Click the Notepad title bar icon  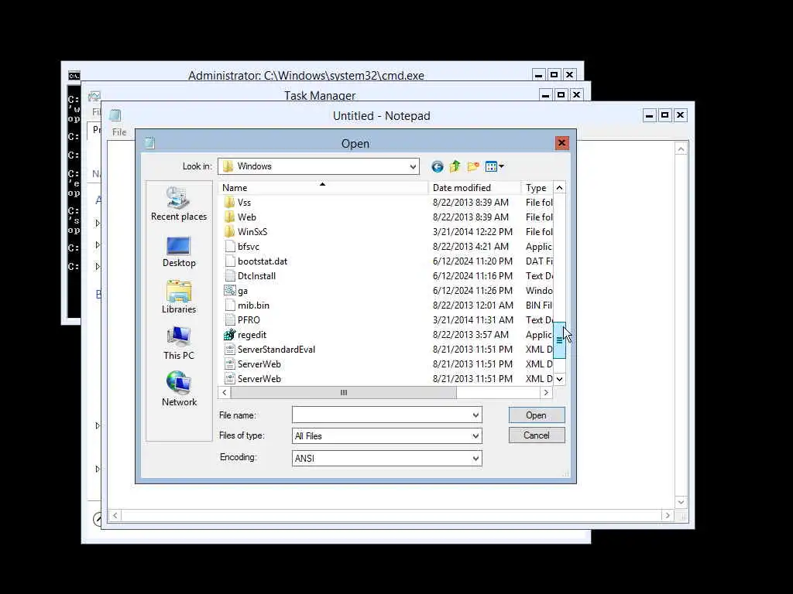coord(115,115)
